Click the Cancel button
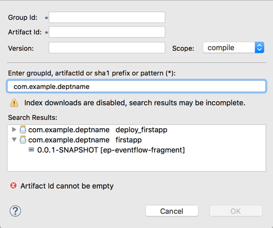Screen dimensions: 273x228 pos(172,211)
